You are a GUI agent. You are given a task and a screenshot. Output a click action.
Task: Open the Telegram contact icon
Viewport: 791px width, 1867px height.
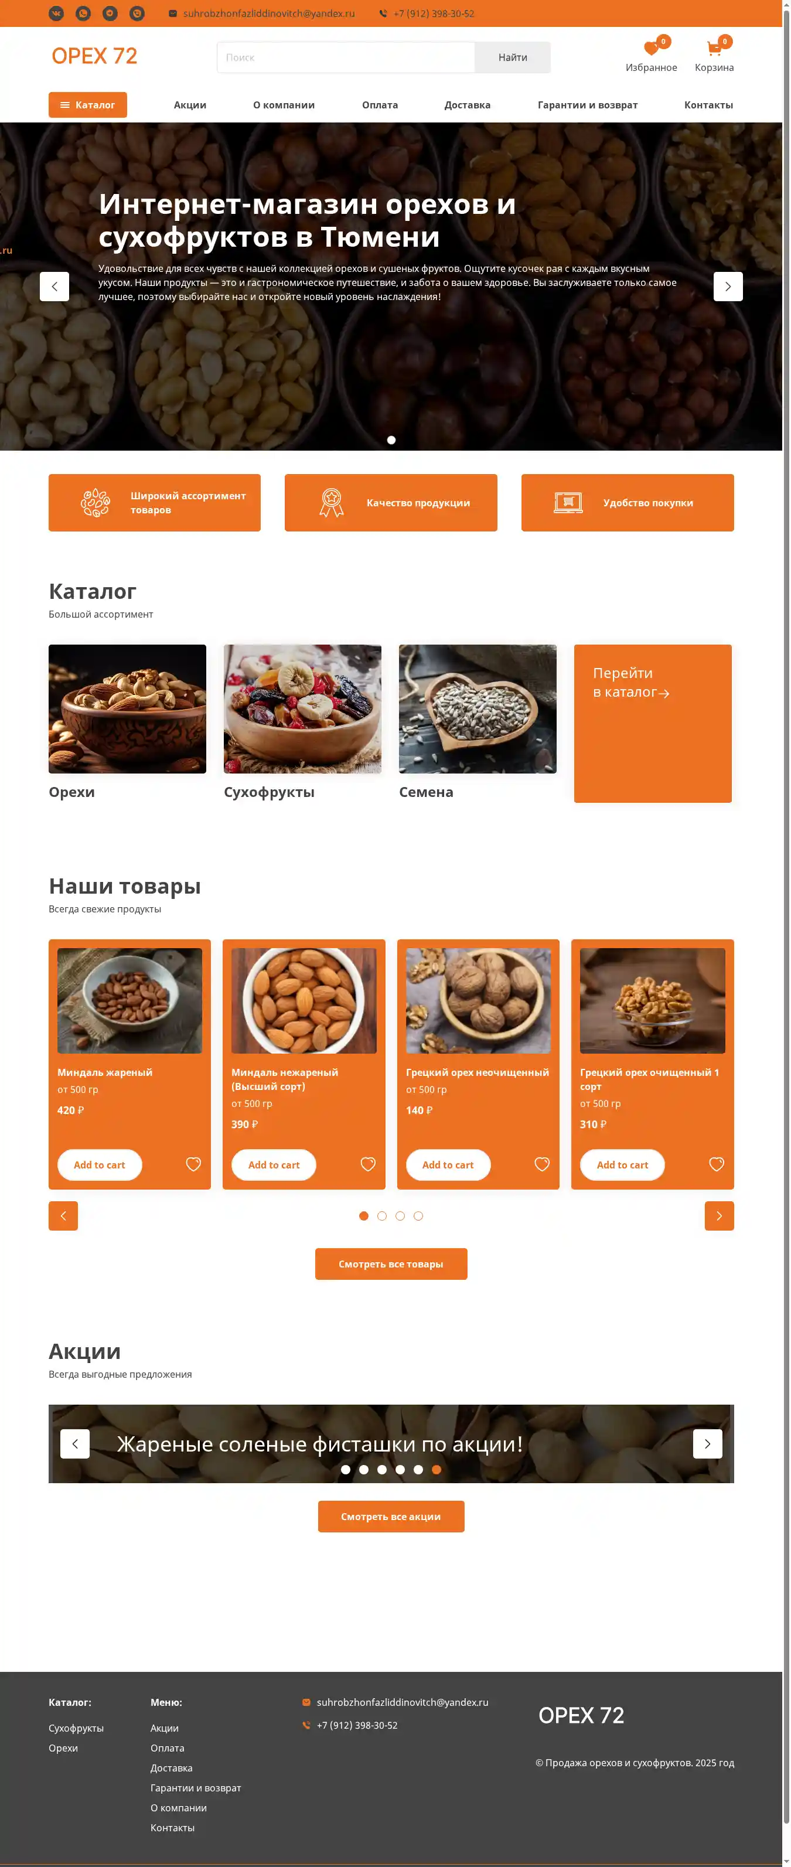point(110,13)
